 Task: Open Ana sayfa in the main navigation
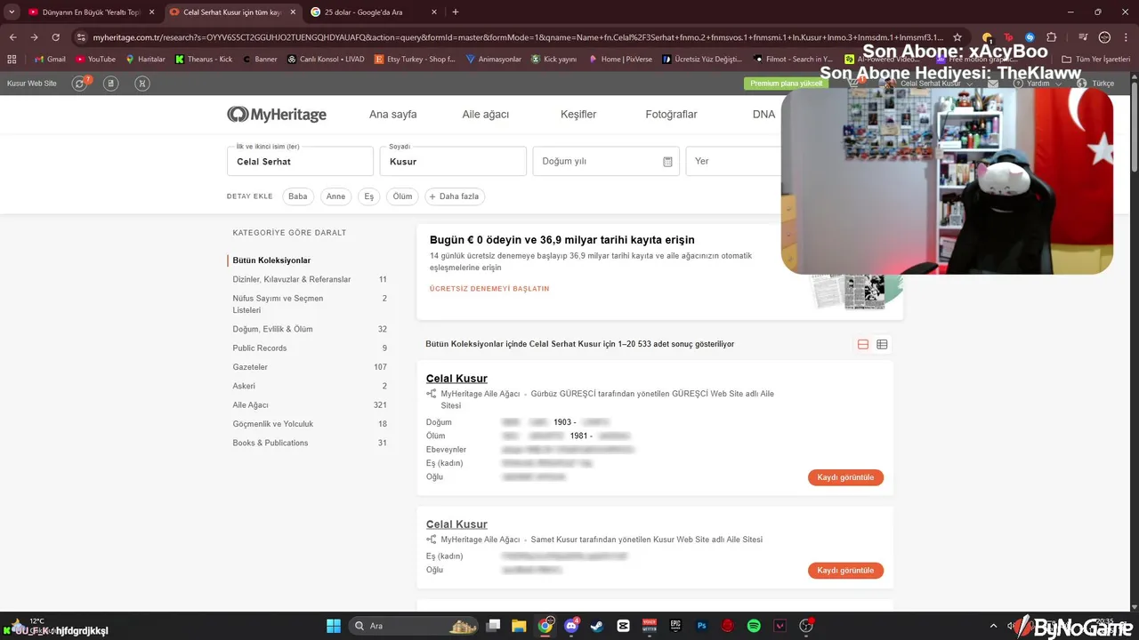pyautogui.click(x=392, y=115)
